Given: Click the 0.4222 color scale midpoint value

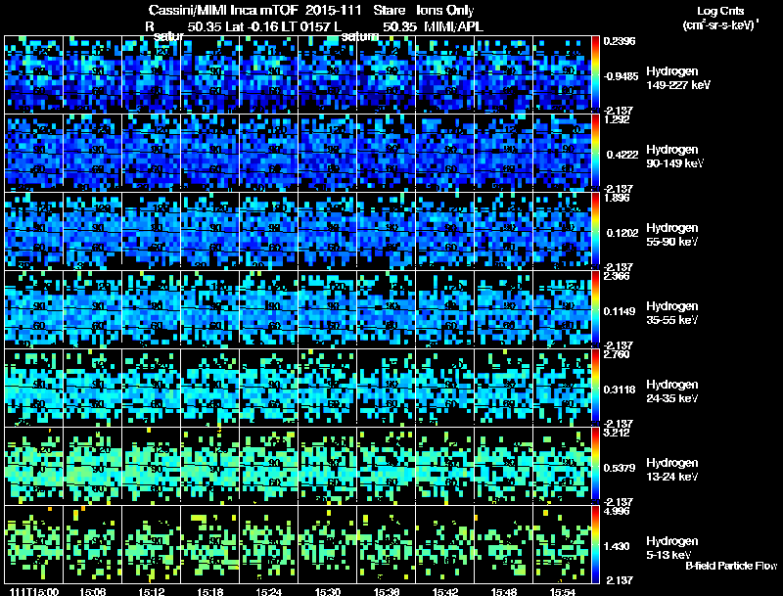Looking at the screenshot, I should coord(622,155).
